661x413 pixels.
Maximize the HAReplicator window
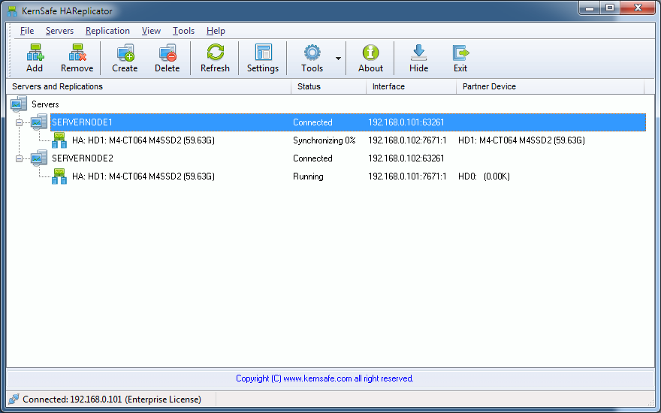[610, 8]
